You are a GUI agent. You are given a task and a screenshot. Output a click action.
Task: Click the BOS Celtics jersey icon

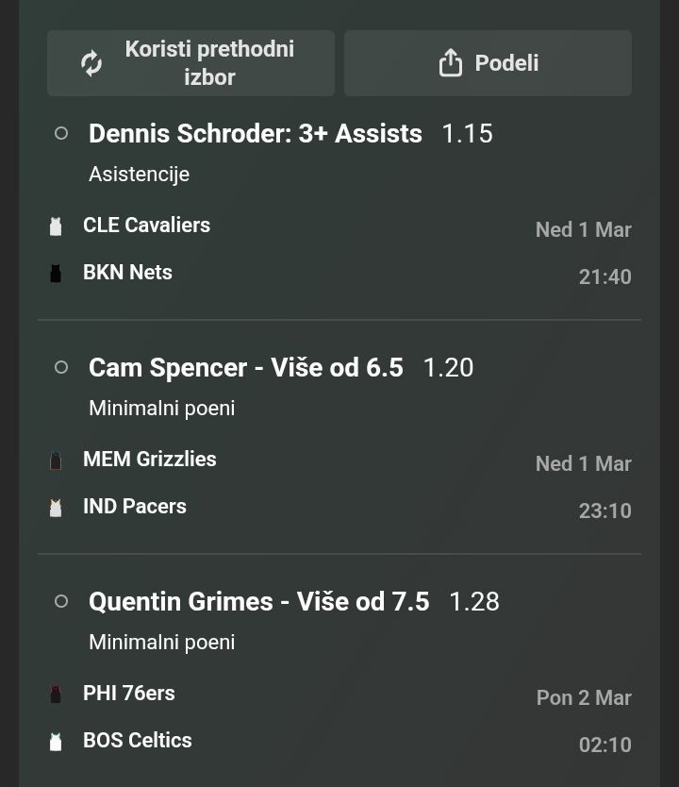(56, 742)
